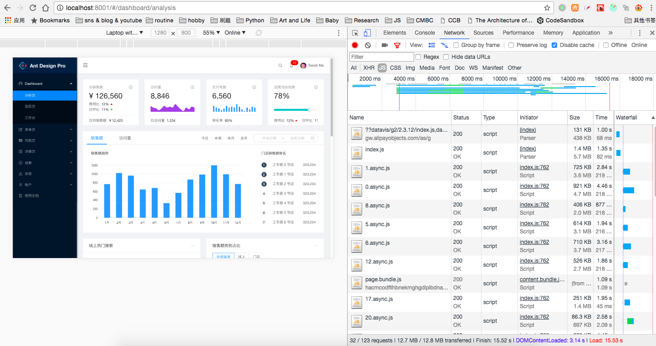Filter sales by 本周

coord(218,138)
